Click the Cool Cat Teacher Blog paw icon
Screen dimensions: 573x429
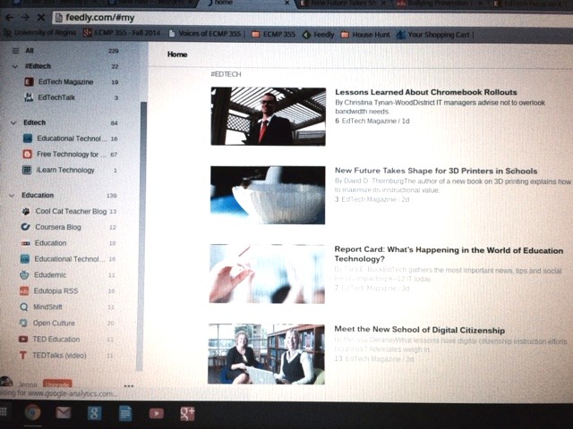coord(26,211)
